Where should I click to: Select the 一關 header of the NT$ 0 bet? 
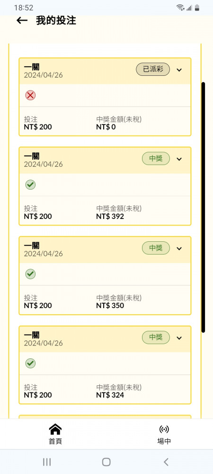click(31, 67)
